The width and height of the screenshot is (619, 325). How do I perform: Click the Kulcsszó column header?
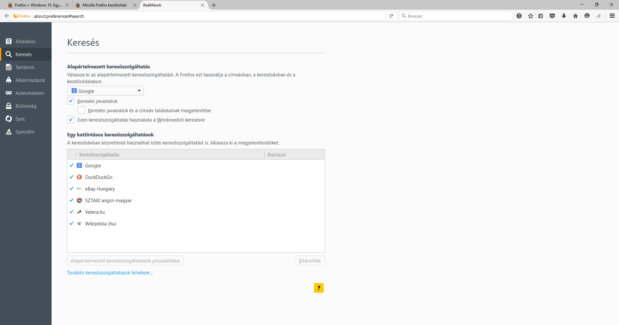[x=277, y=155]
